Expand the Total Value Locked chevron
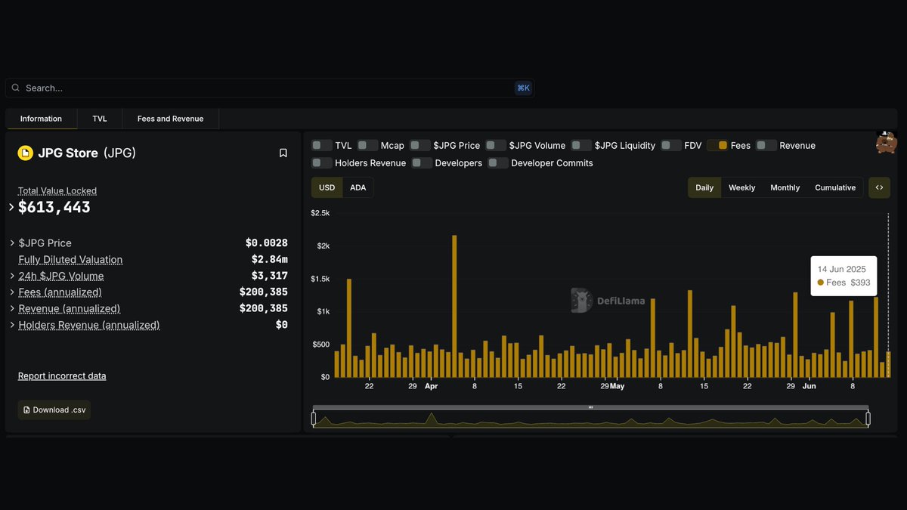907x510 pixels. [x=11, y=207]
